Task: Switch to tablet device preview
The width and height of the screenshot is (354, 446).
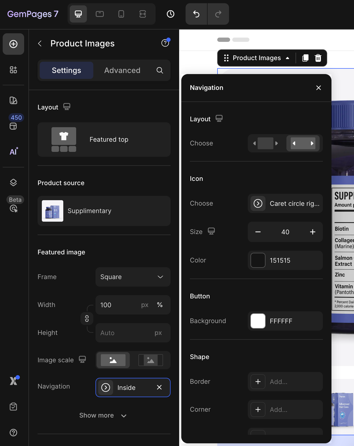Action: click(100, 14)
